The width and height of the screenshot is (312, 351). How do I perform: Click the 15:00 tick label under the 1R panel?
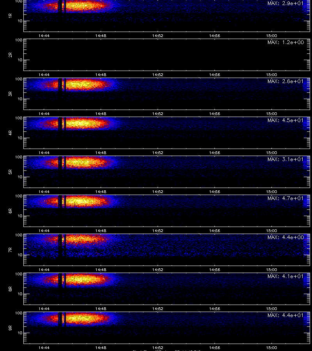271,36
